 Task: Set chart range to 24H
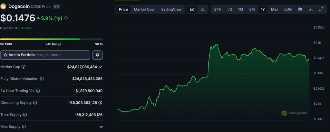tap(218, 9)
